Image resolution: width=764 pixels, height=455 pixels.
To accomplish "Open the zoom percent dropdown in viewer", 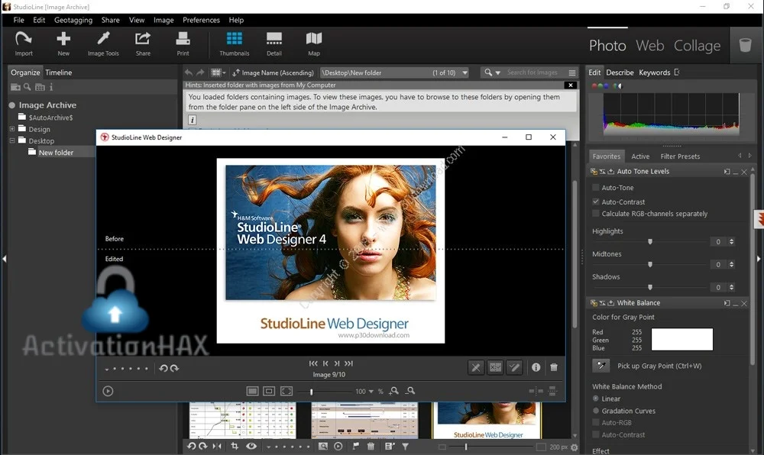I will pos(371,391).
